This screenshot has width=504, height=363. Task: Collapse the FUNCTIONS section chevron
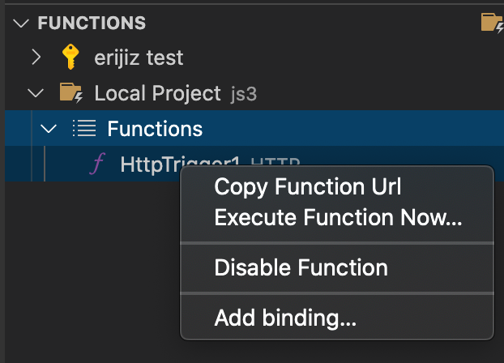(x=21, y=23)
